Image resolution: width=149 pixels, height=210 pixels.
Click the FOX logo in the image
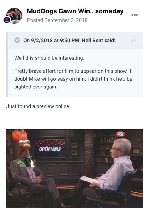120,134
